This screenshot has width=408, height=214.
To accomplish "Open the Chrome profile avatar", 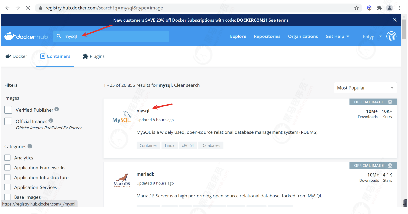I will (x=390, y=8).
